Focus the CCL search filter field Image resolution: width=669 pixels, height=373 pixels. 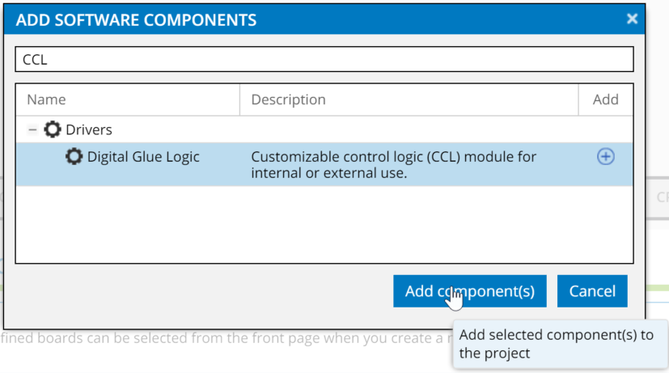pyautogui.click(x=324, y=59)
